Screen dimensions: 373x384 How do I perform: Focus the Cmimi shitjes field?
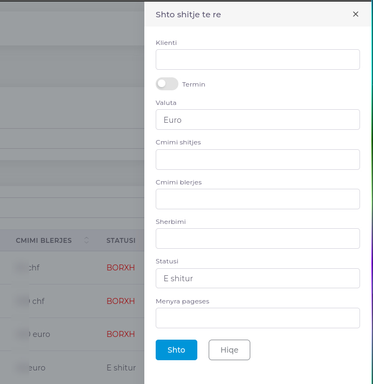258,160
